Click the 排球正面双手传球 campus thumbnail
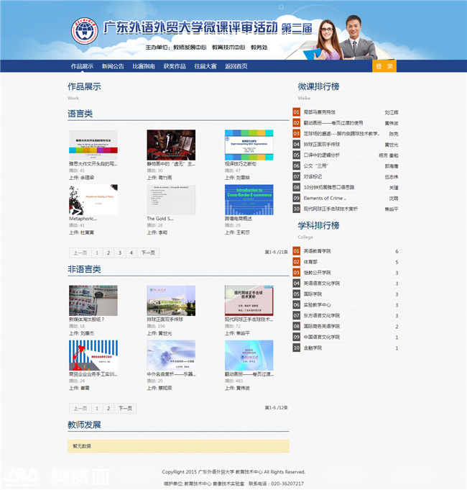Image resolution: width=467 pixels, height=490 pixels. [171, 300]
